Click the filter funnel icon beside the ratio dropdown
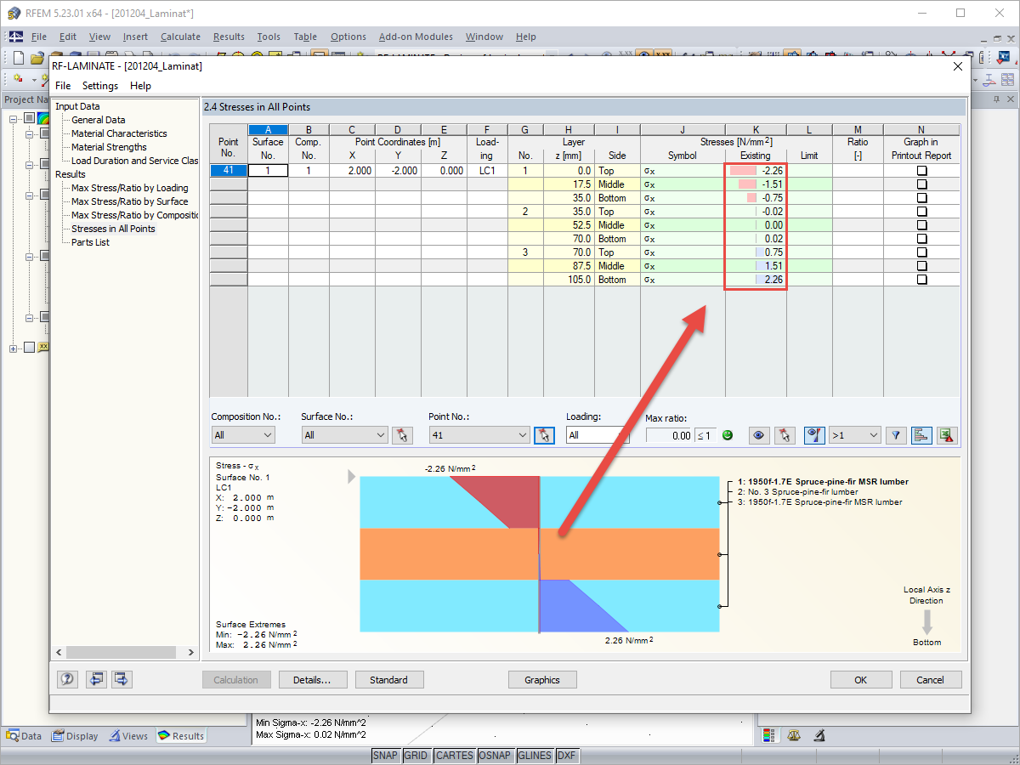The image size is (1020, 765). [x=896, y=435]
